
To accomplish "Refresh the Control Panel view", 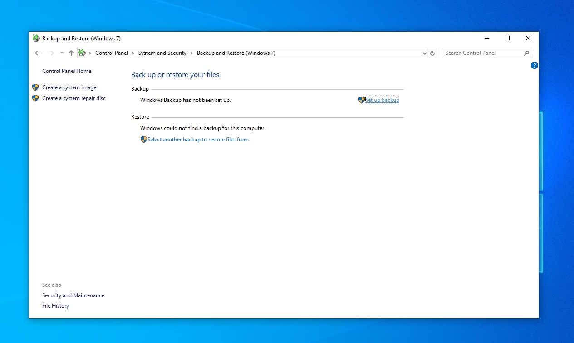I will tap(432, 53).
